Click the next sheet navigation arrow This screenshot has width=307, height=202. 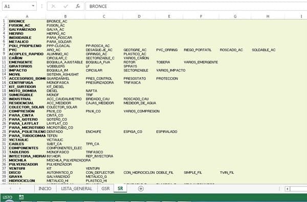click(x=19, y=189)
